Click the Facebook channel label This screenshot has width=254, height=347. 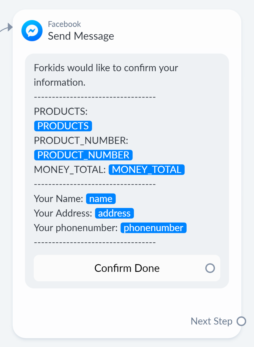click(x=64, y=24)
